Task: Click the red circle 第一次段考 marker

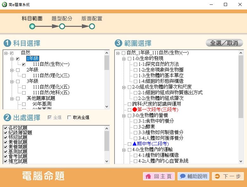Action: 134,110
